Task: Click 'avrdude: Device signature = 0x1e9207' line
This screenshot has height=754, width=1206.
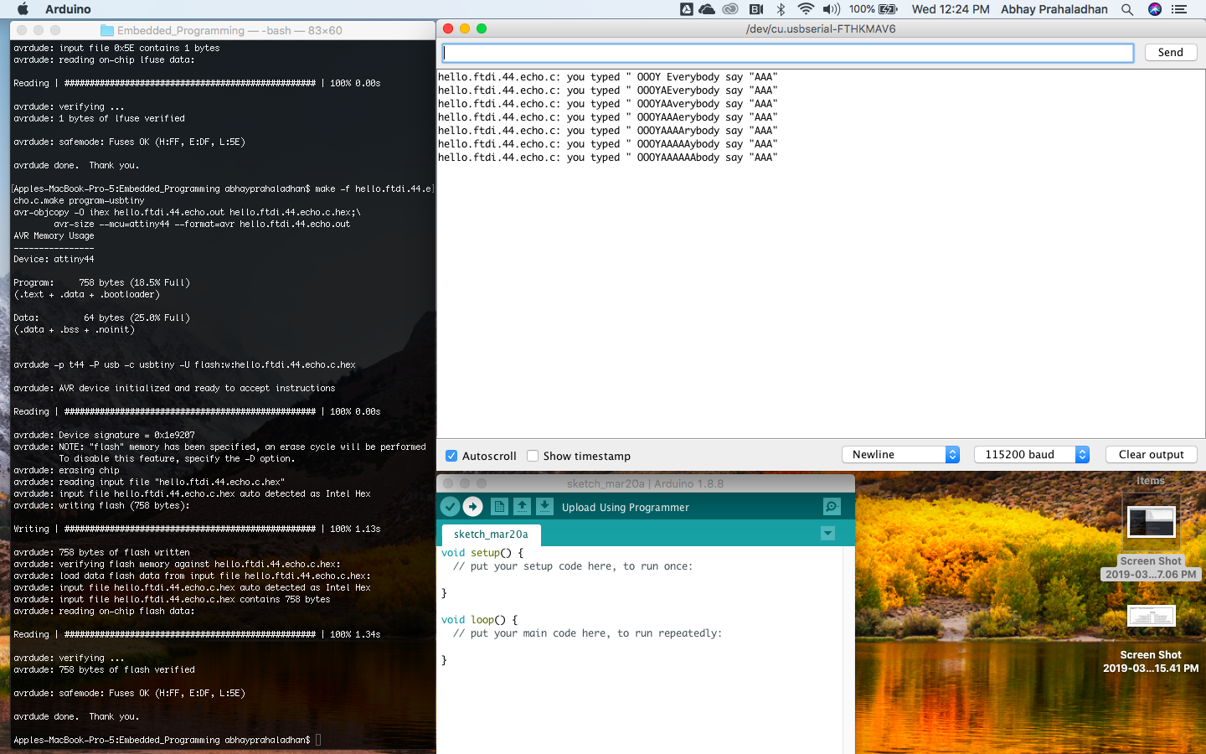Action: (104, 435)
